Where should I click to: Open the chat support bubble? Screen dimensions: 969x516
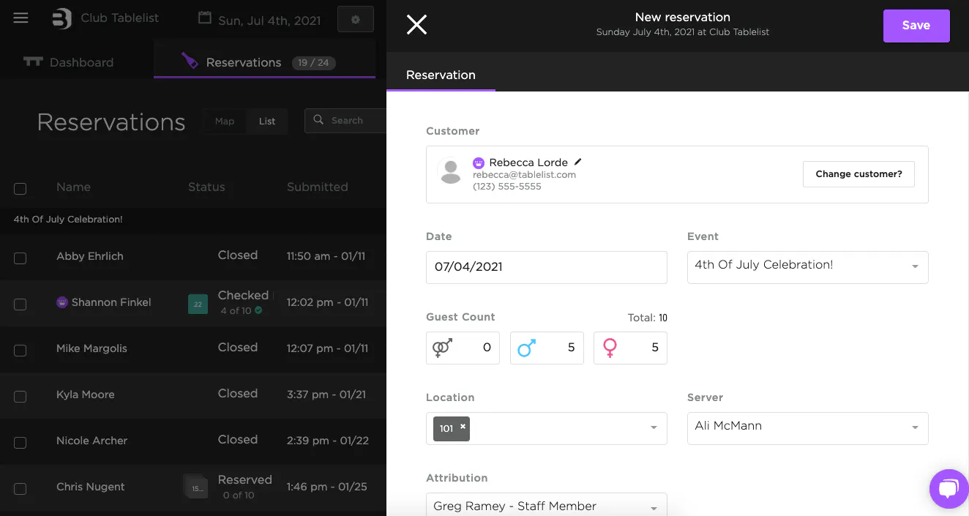(949, 488)
